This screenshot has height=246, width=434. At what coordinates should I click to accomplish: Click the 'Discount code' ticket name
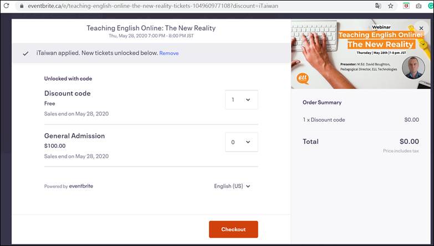tap(67, 93)
